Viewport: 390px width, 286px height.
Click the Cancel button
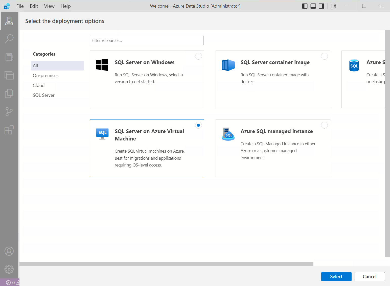370,277
